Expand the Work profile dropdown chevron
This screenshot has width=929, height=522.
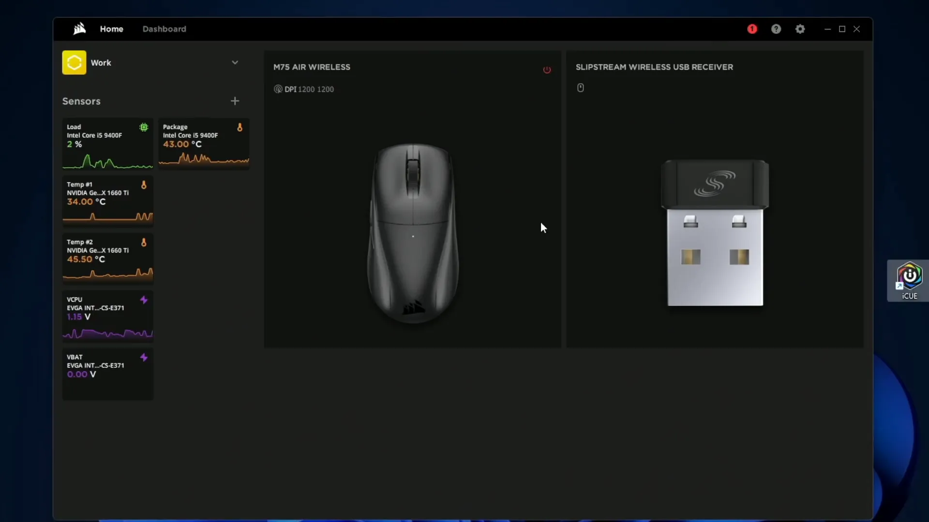point(235,62)
